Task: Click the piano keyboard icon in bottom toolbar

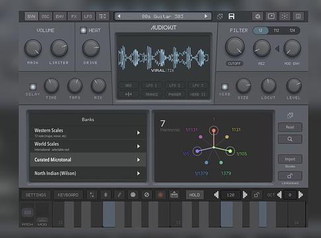Action: coord(174,195)
